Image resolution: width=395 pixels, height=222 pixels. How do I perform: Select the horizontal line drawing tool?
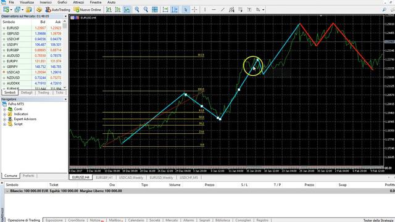click(214, 10)
